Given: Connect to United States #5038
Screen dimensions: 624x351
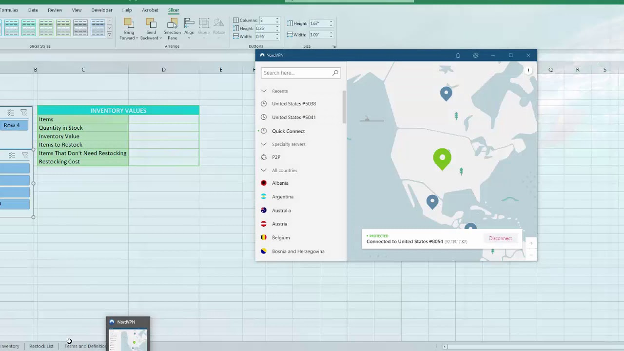Looking at the screenshot, I should pyautogui.click(x=294, y=103).
